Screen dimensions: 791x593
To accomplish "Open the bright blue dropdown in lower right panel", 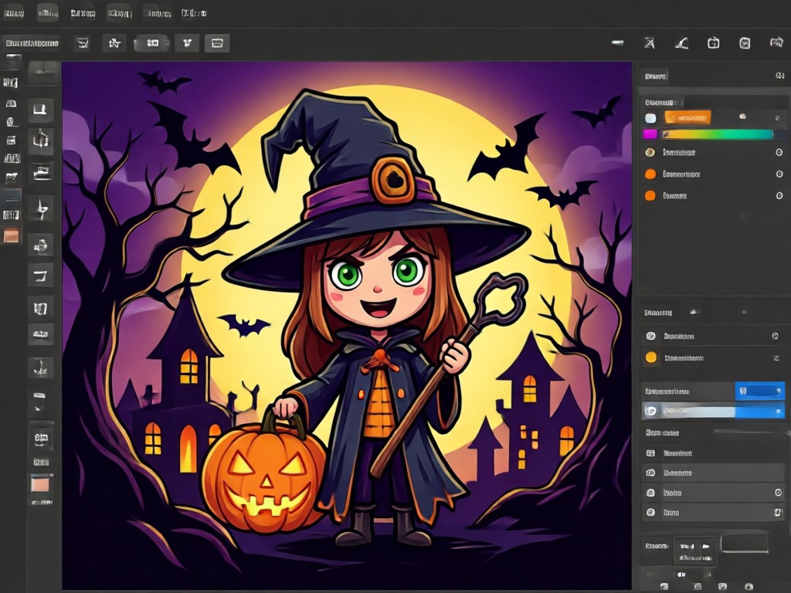I will [x=759, y=391].
